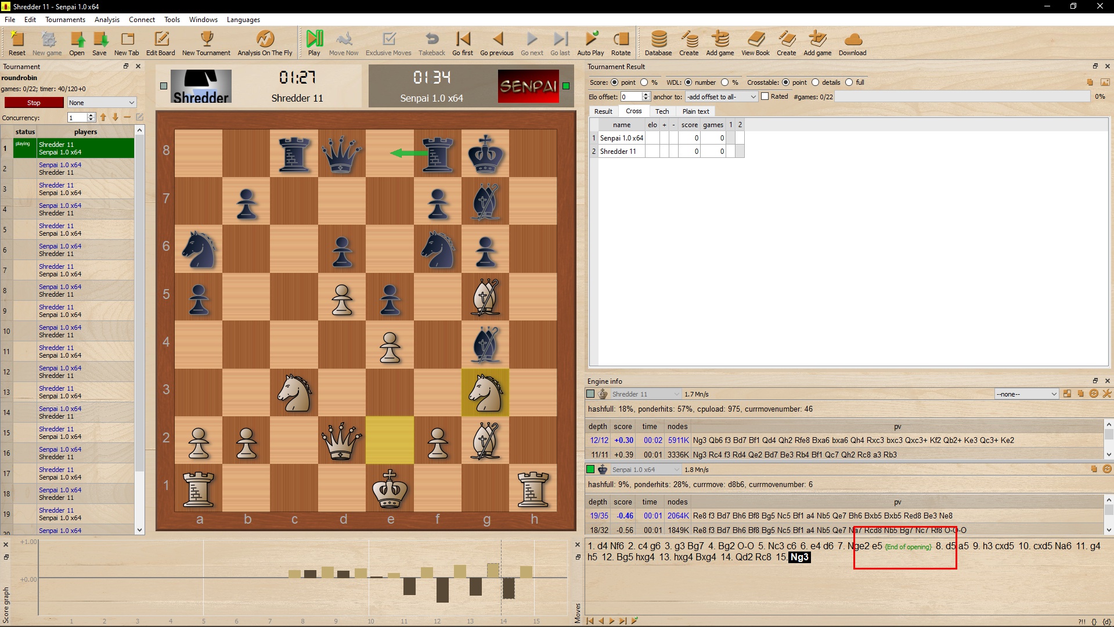Open the Languages menu
Image resolution: width=1114 pixels, height=627 pixels.
pos(243,20)
